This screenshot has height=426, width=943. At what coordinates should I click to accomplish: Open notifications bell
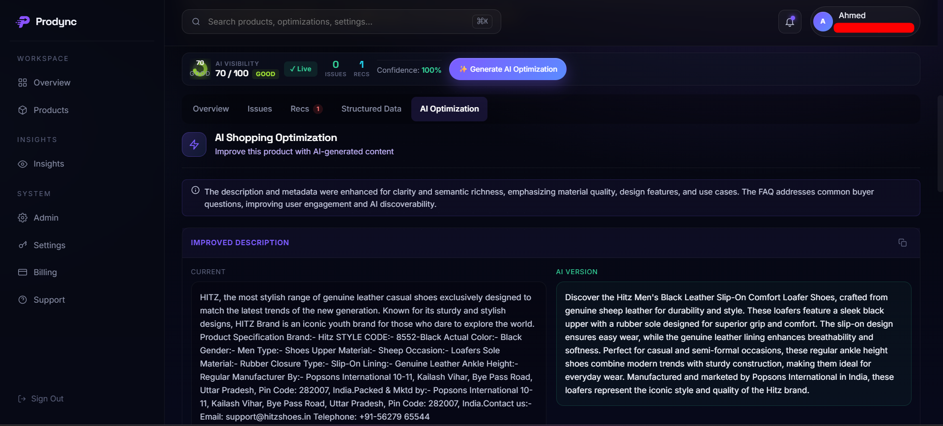coord(790,22)
